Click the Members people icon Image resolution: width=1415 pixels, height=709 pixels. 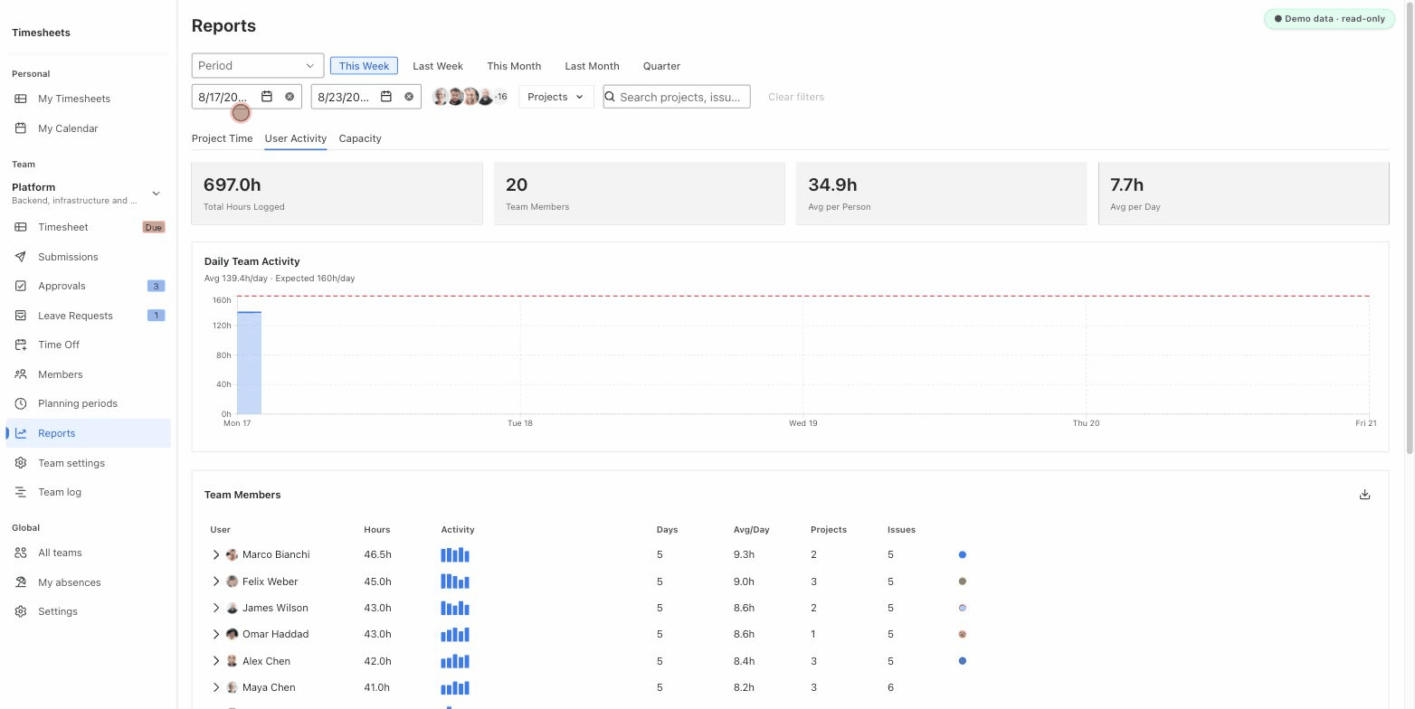click(x=21, y=374)
